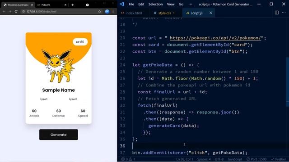Click the type 2 label

73,99
